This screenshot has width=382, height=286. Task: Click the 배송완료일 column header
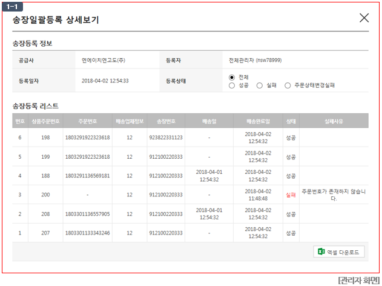(258, 121)
